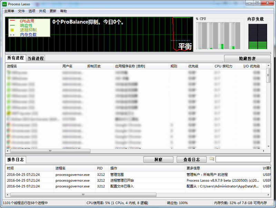Close the Process Lasso window
The height and width of the screenshot is (208, 276).
point(267,3)
